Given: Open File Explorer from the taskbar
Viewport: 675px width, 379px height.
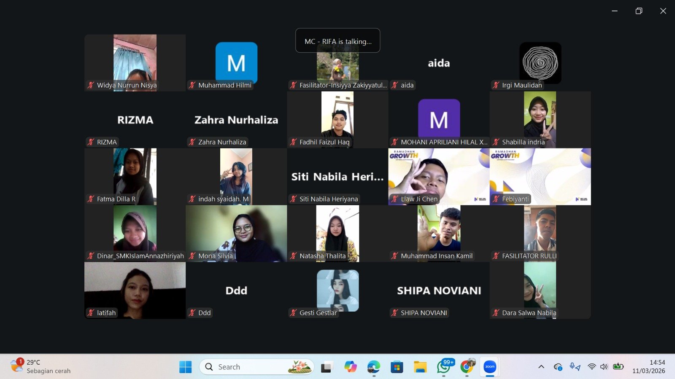Looking at the screenshot, I should [420, 367].
